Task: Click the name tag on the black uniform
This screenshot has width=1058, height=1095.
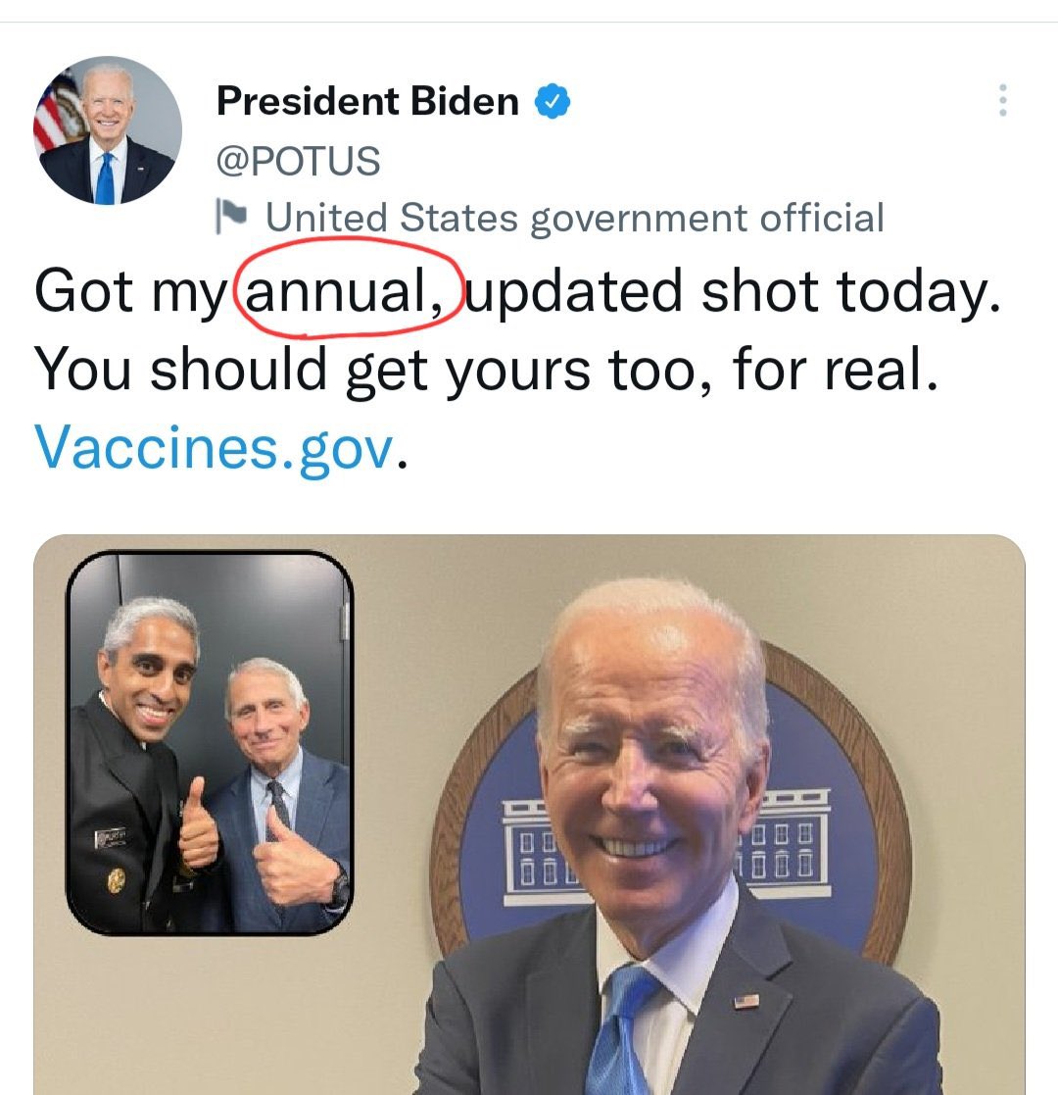Action: tap(111, 836)
